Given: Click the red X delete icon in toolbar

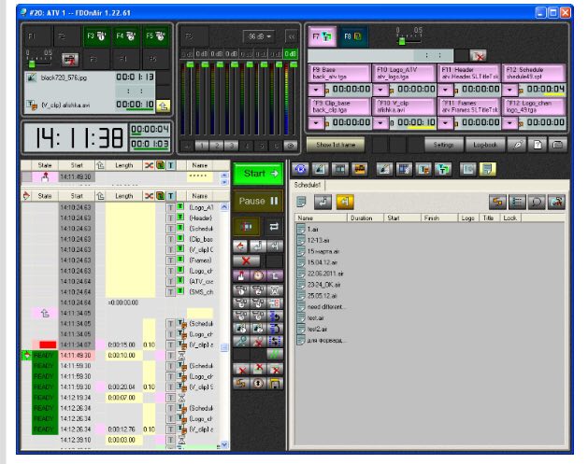Looking at the screenshot, I should (x=246, y=259).
